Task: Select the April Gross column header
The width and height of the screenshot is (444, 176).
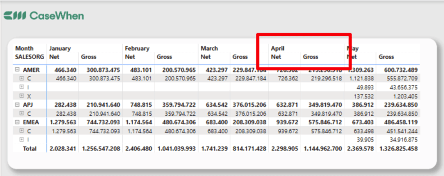Action: click(311, 57)
